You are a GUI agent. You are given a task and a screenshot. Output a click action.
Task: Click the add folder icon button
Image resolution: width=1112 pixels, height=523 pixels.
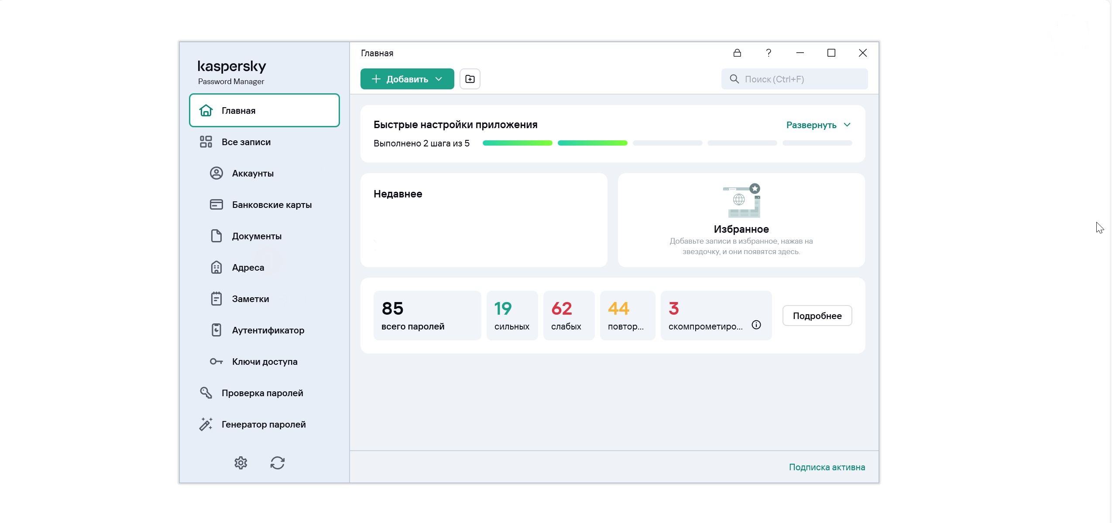pyautogui.click(x=470, y=79)
